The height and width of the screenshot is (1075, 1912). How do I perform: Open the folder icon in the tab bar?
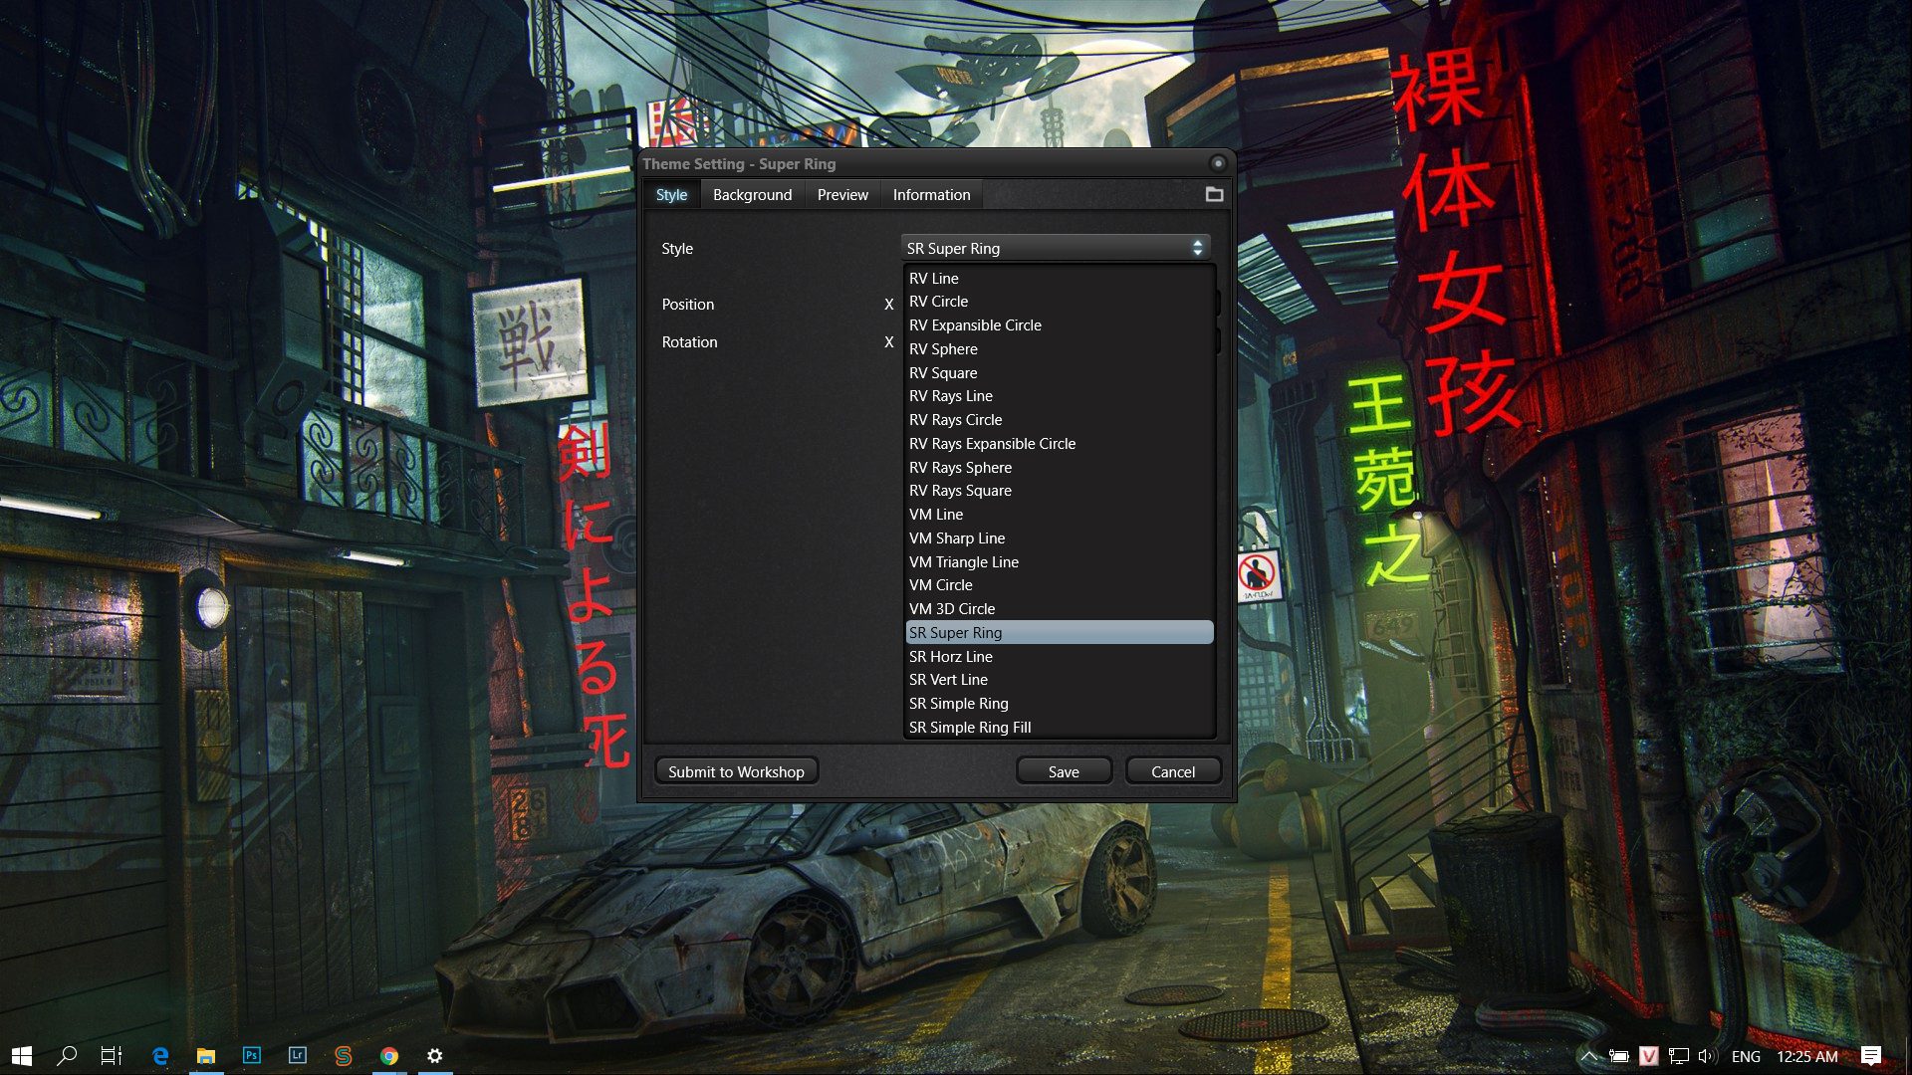pos(1214,194)
